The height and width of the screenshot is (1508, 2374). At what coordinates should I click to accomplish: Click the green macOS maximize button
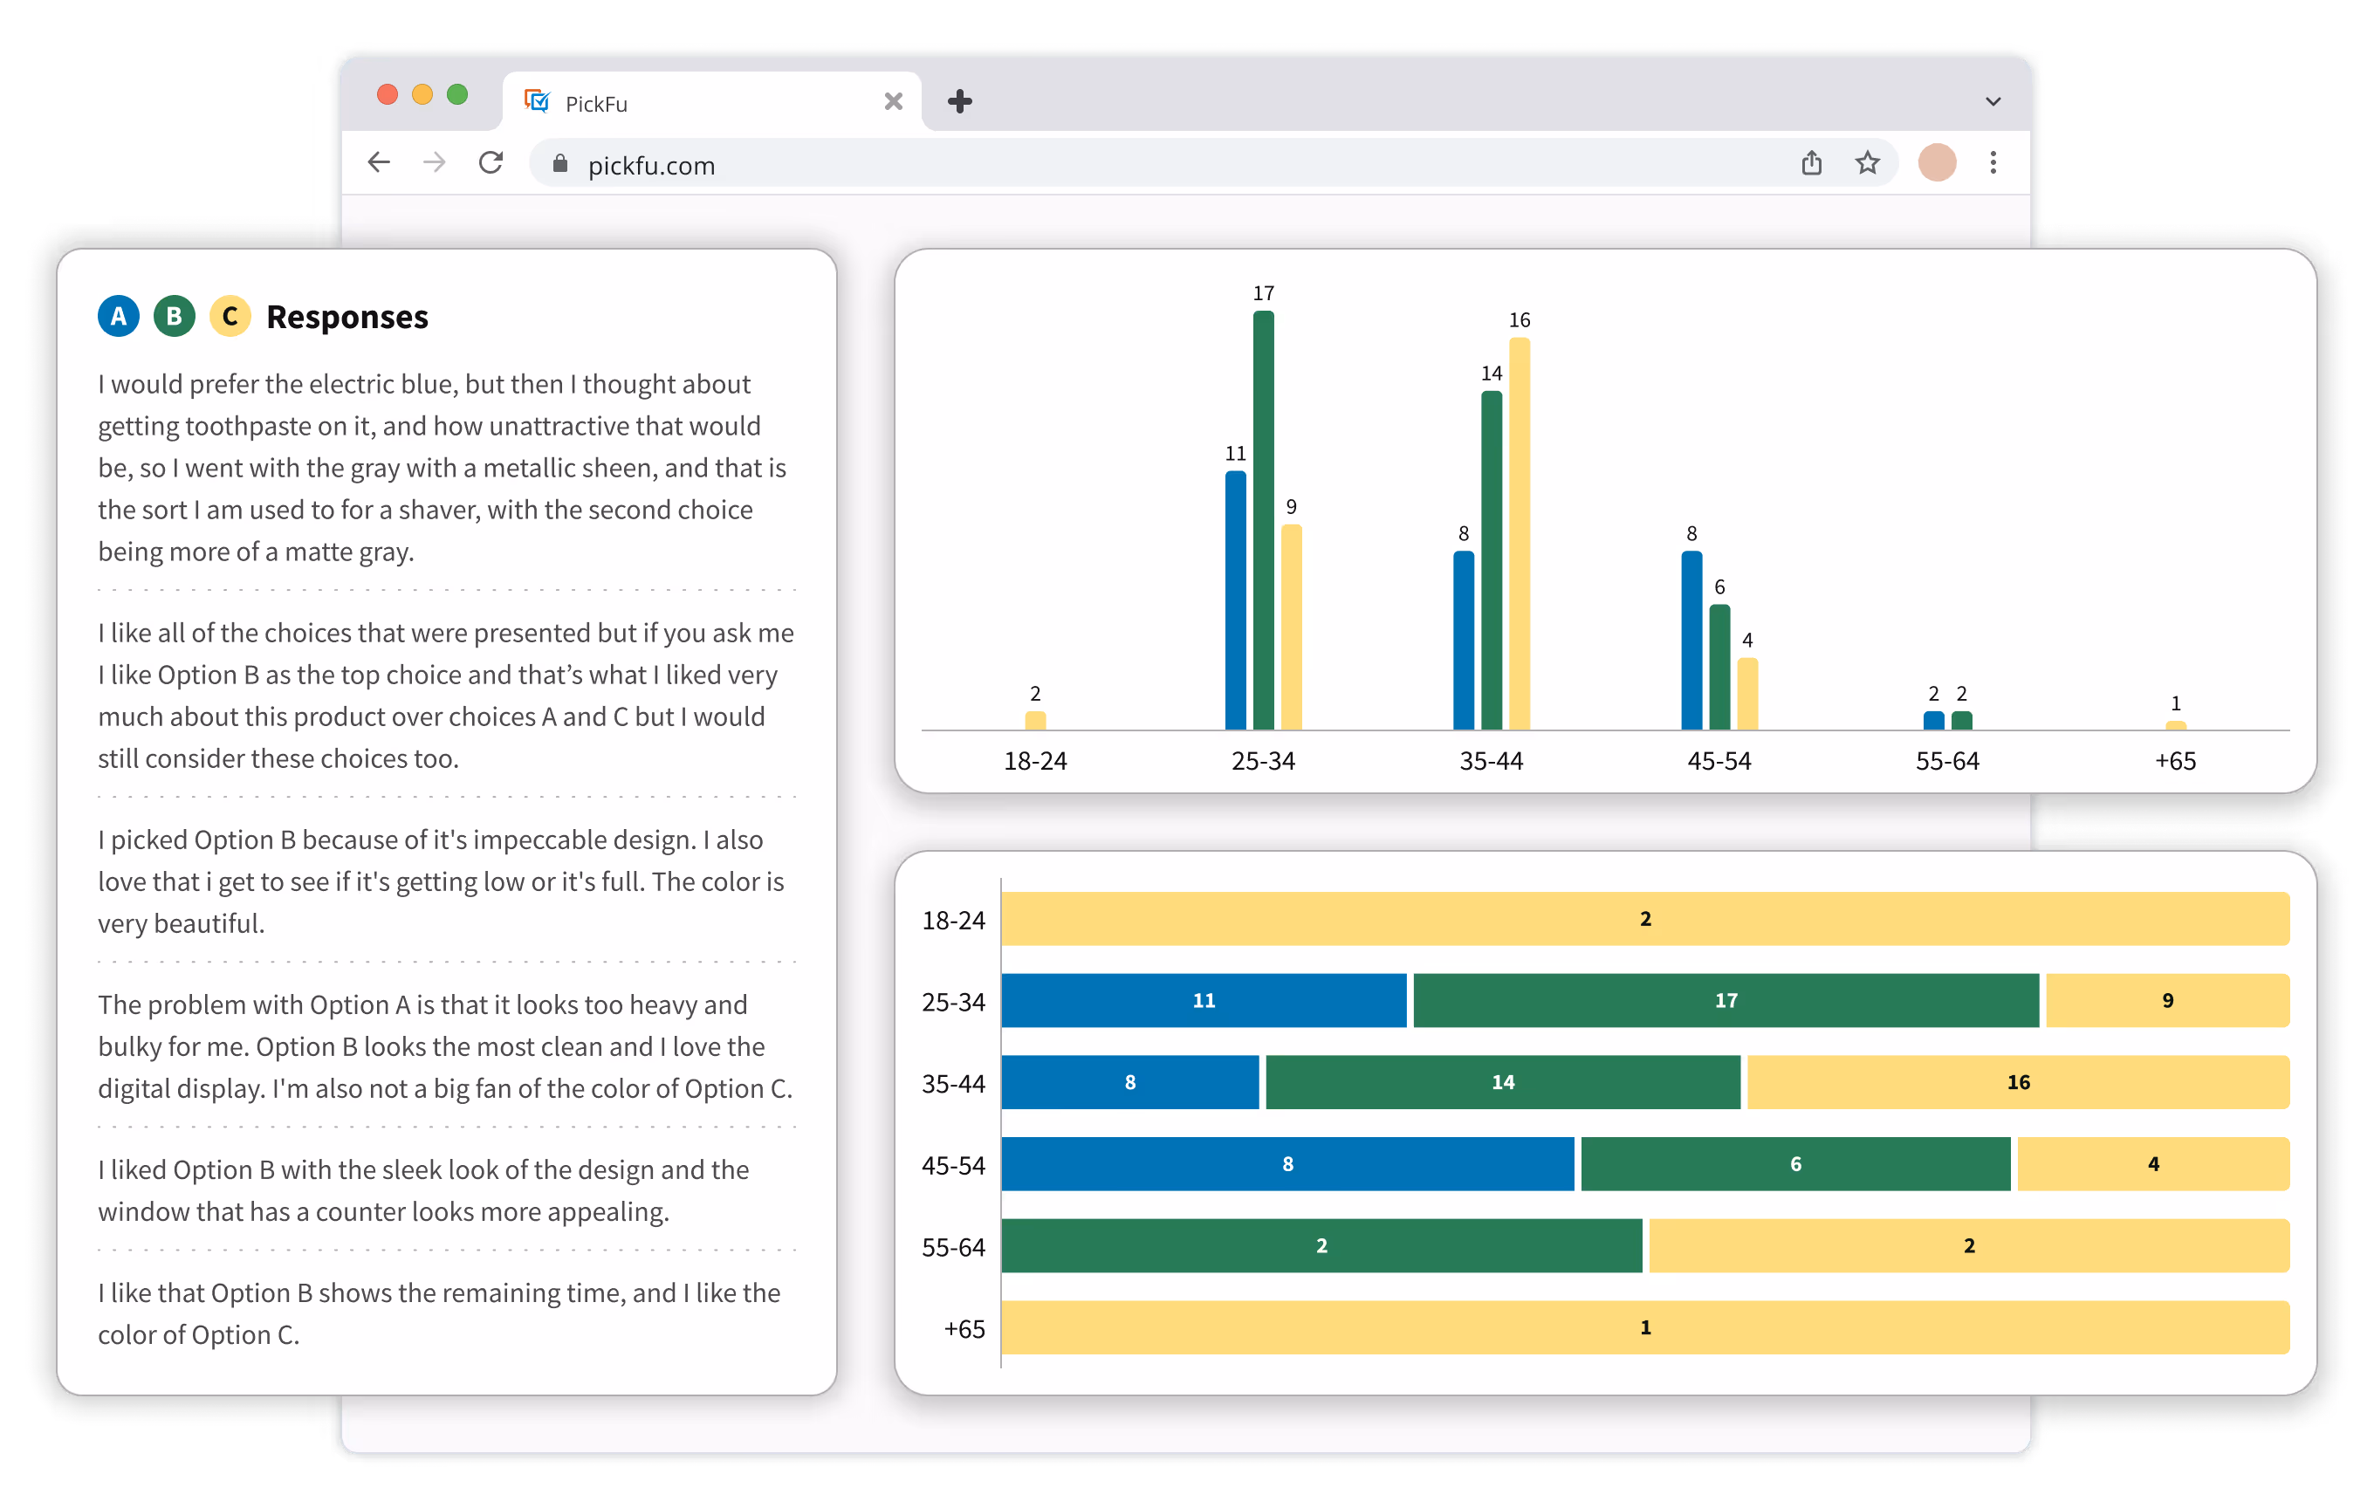coord(456,94)
